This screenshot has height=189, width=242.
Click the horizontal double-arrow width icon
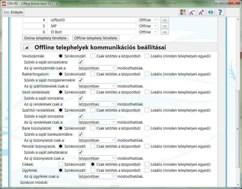[x=211, y=12]
